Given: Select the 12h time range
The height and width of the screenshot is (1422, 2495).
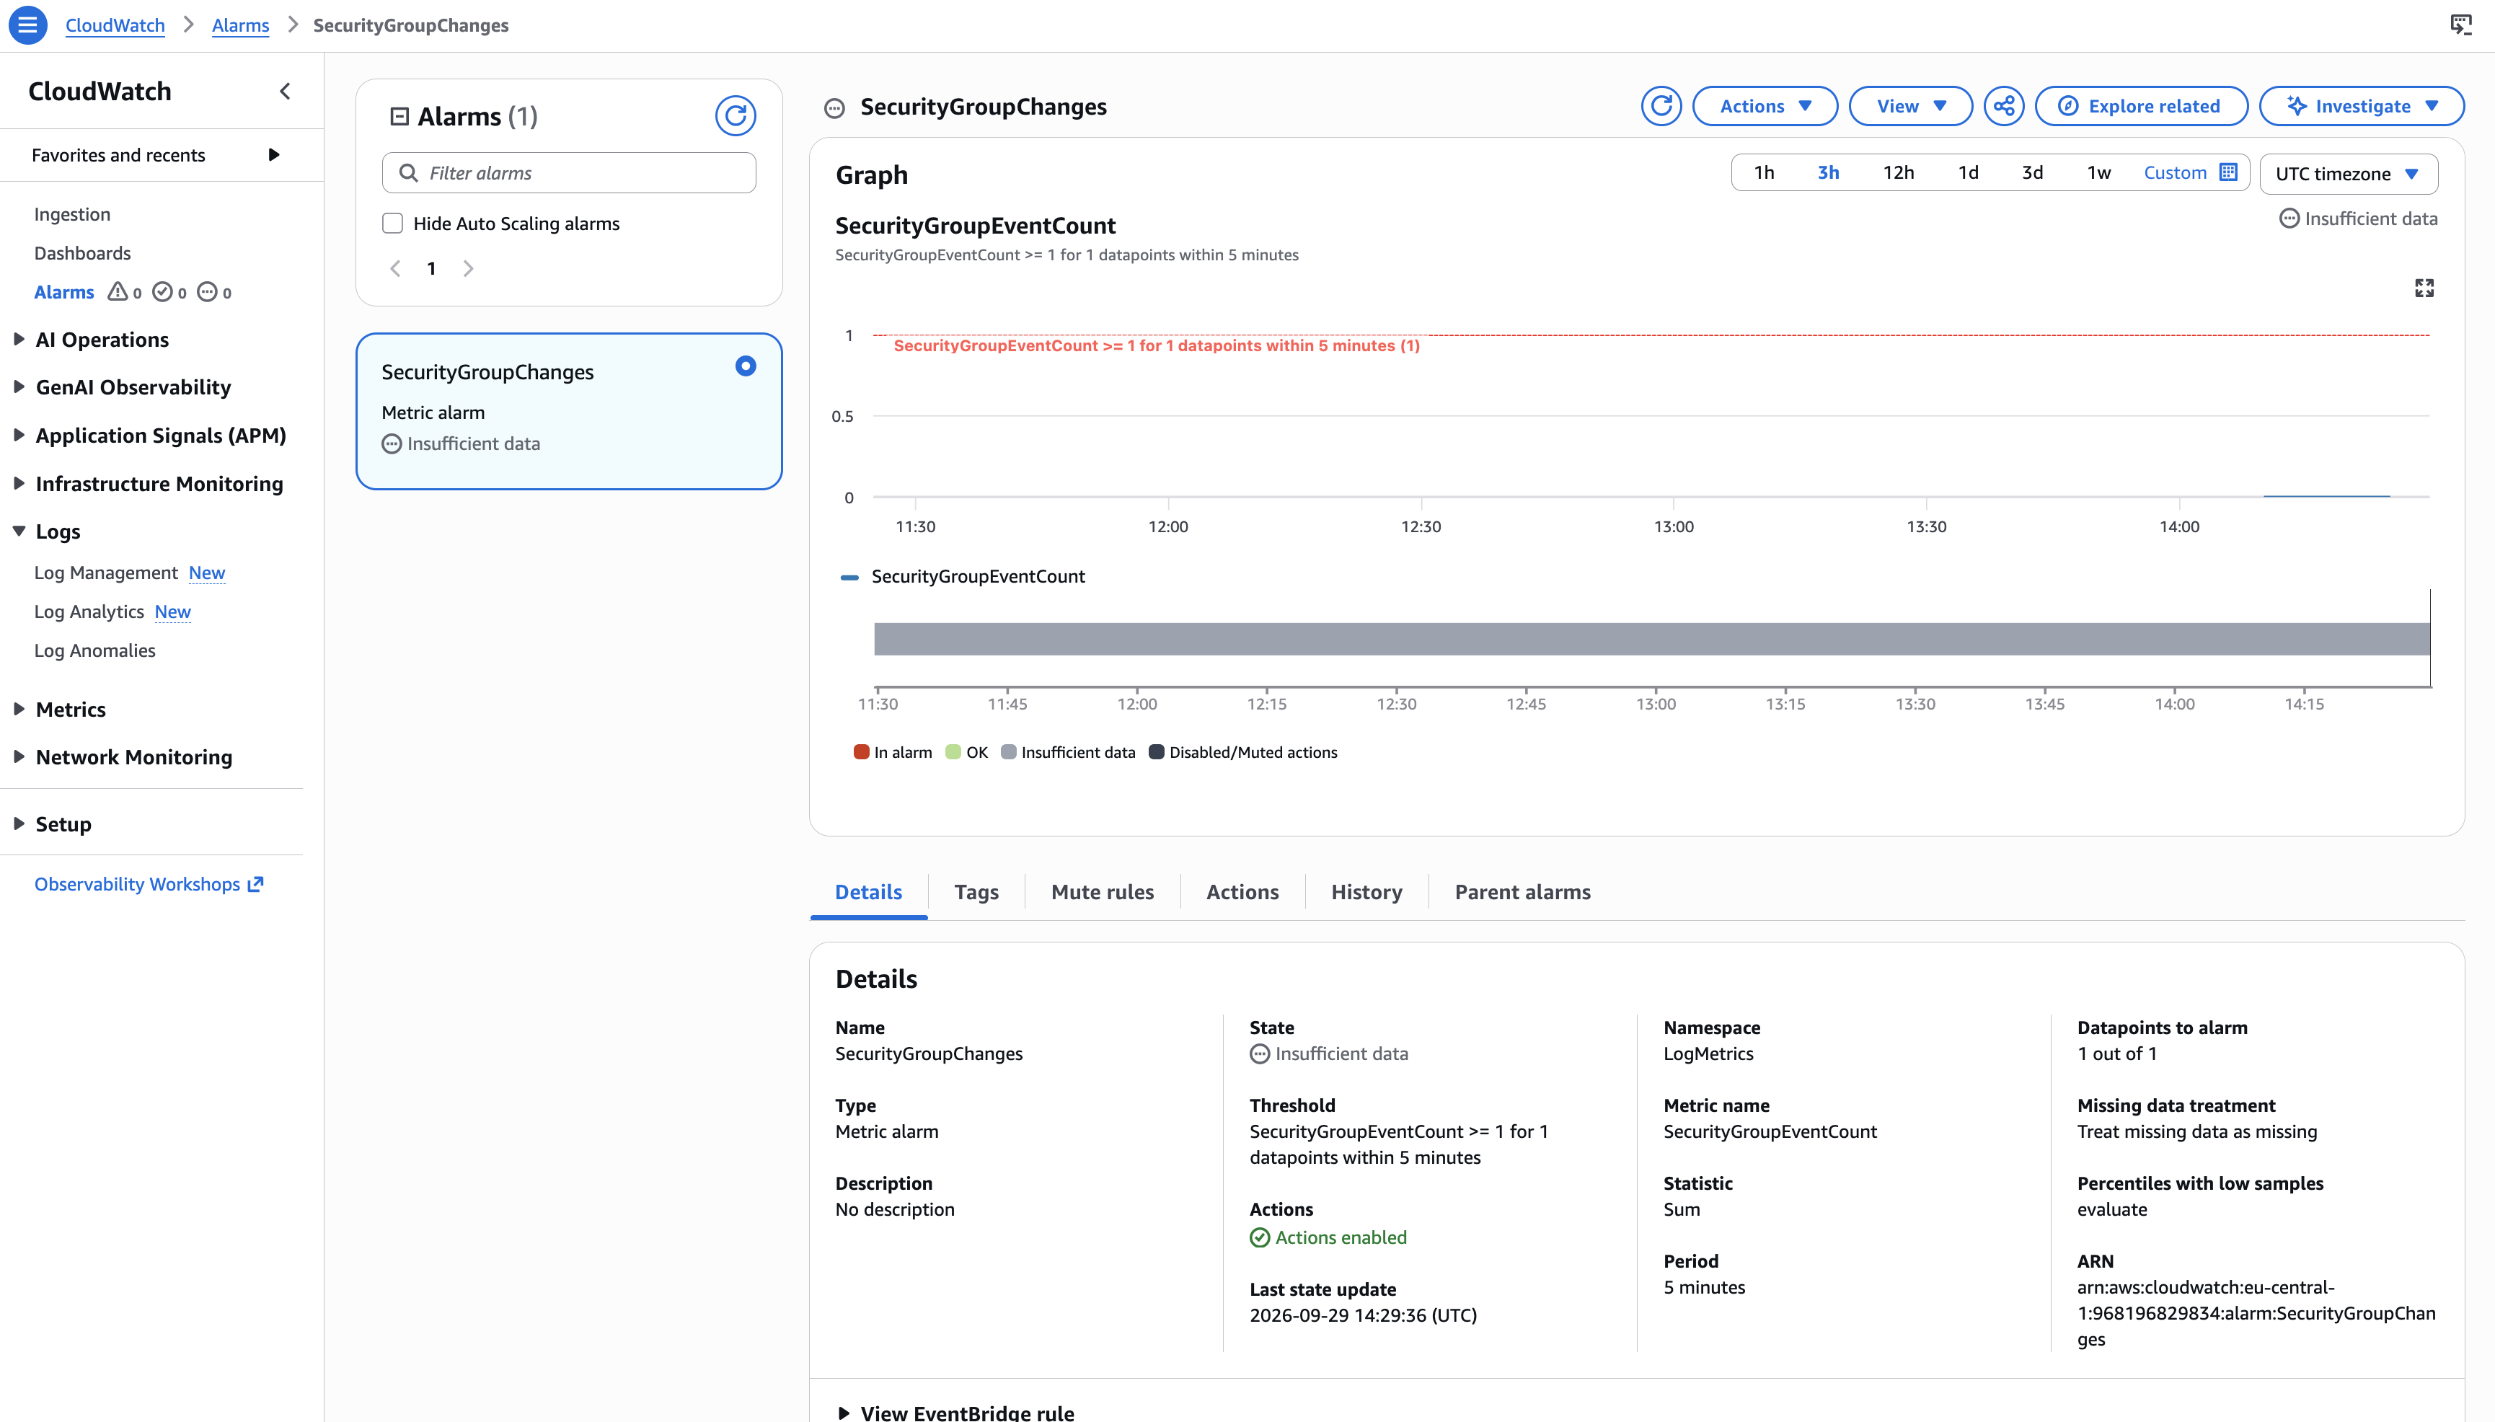Looking at the screenshot, I should (1899, 172).
